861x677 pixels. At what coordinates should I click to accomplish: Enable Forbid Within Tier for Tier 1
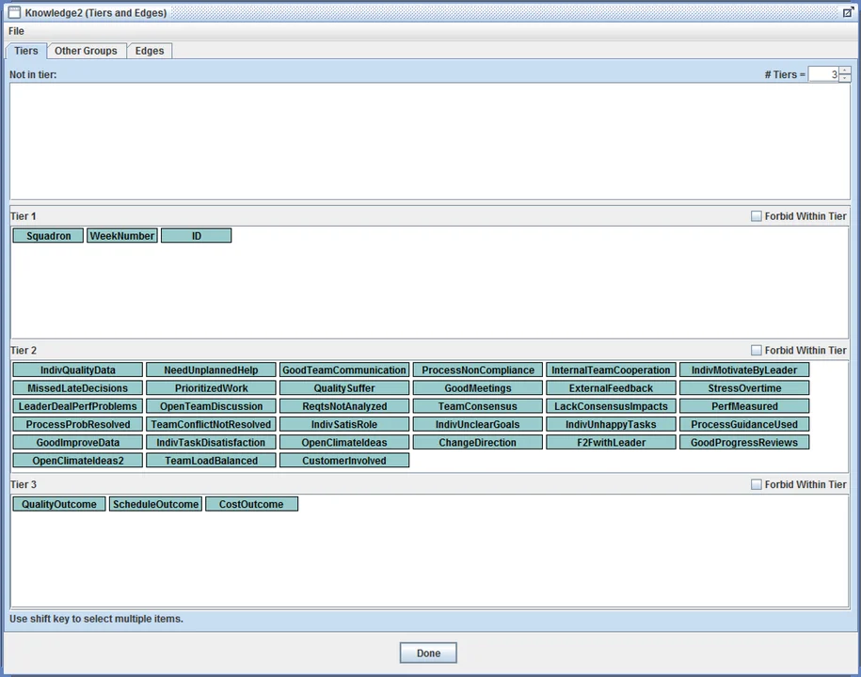[x=756, y=215]
